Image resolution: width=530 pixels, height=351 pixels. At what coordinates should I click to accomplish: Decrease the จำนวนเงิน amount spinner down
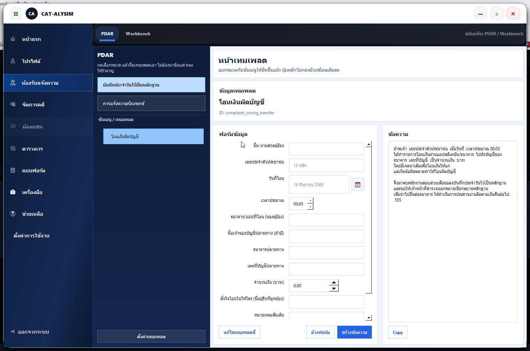coord(334,289)
